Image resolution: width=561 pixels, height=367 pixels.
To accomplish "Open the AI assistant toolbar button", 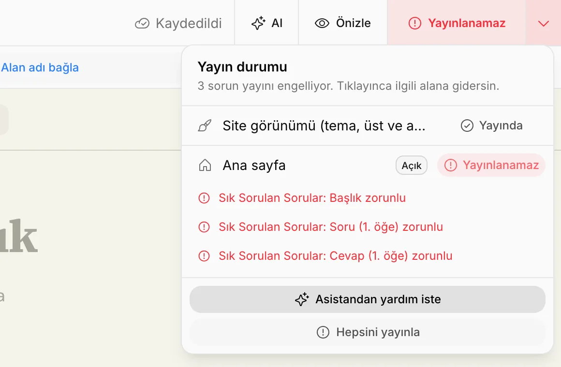I will (x=266, y=23).
